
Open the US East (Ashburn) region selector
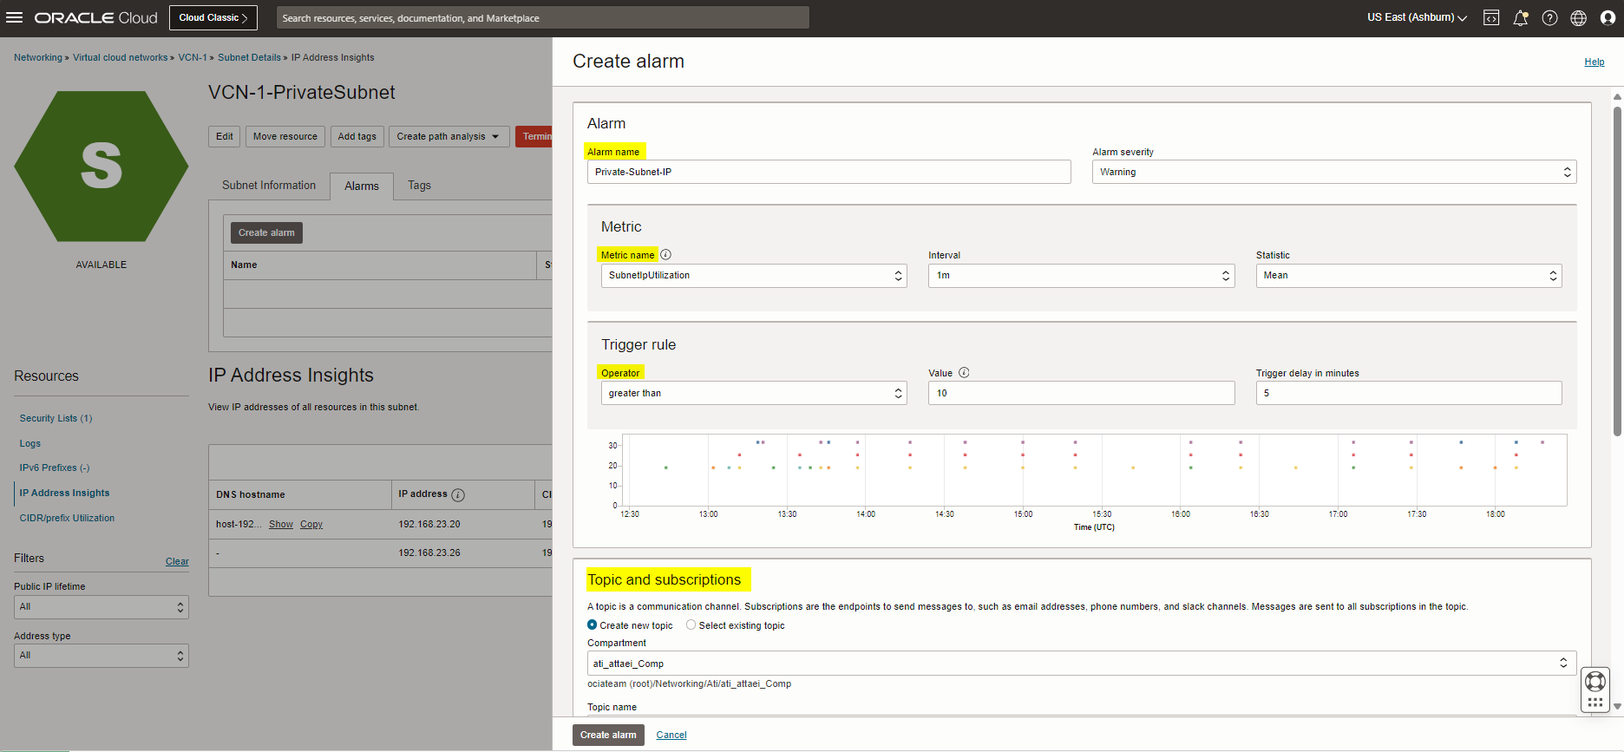(x=1416, y=17)
